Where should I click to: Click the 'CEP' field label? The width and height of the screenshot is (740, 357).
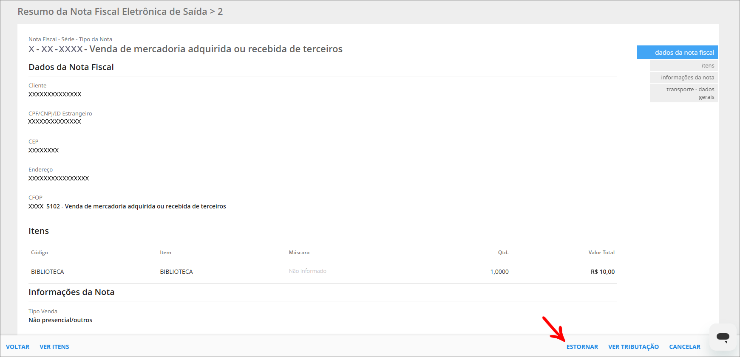(x=33, y=141)
